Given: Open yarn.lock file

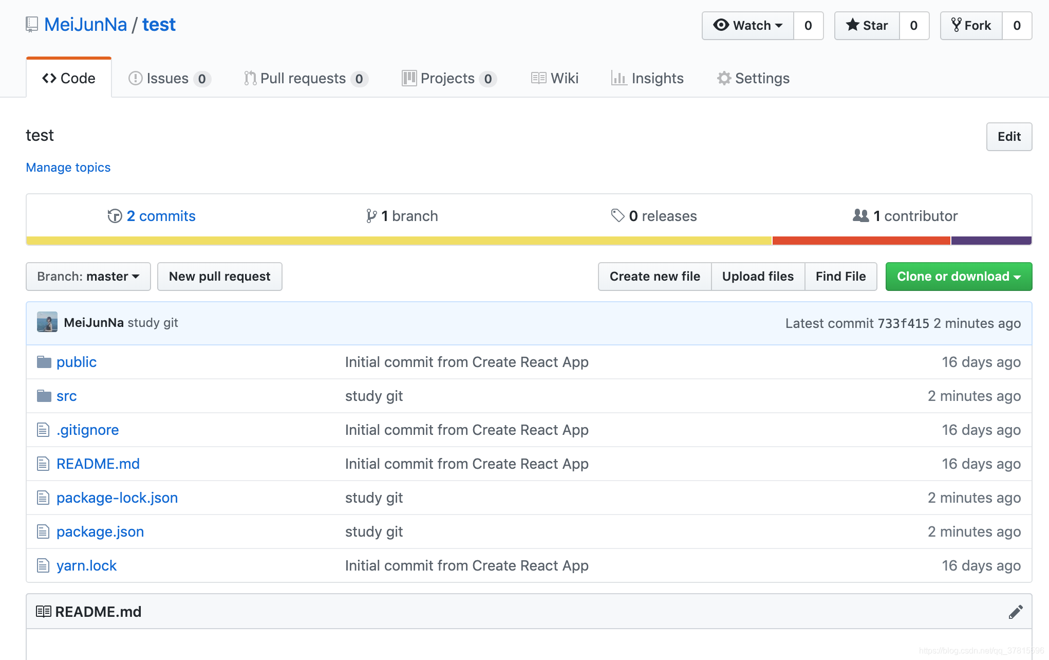Looking at the screenshot, I should pyautogui.click(x=87, y=565).
